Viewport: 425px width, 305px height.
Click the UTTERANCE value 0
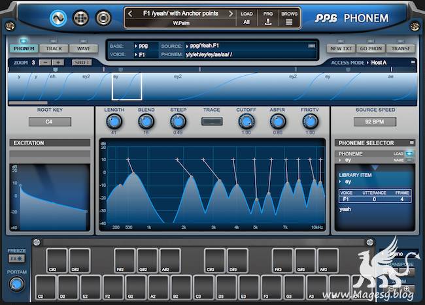[374, 199]
